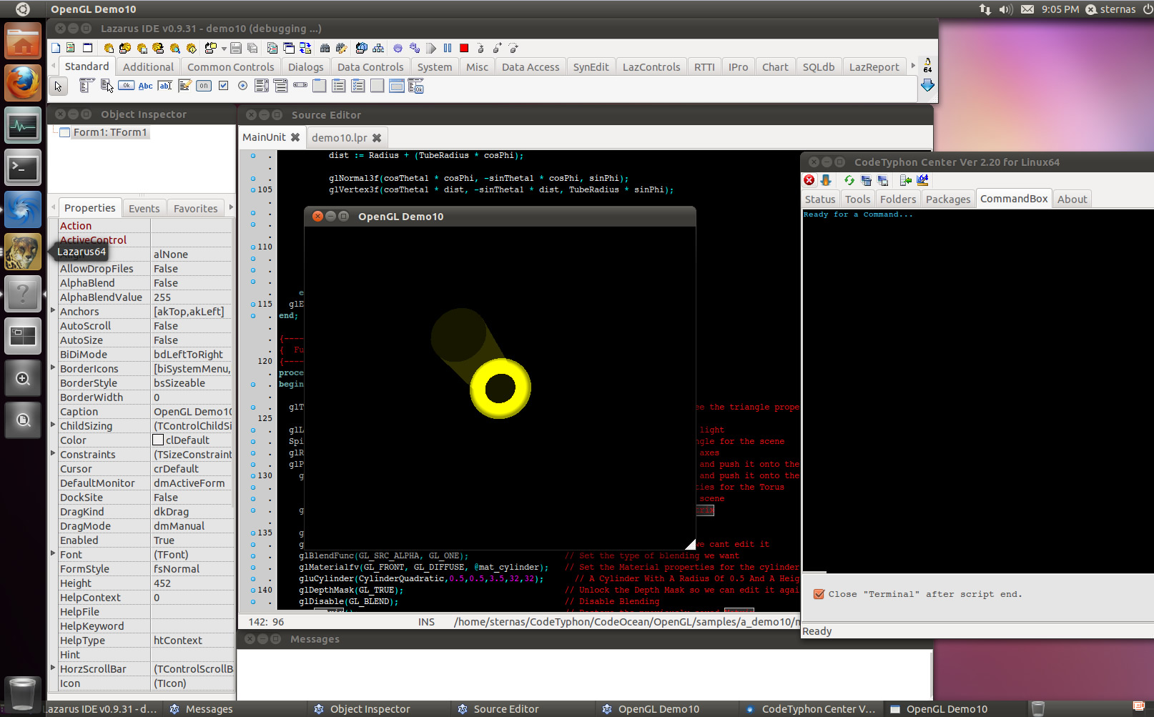This screenshot has width=1154, height=717.
Task: Click the Save icon in Lazarus toolbar
Action: pos(235,48)
